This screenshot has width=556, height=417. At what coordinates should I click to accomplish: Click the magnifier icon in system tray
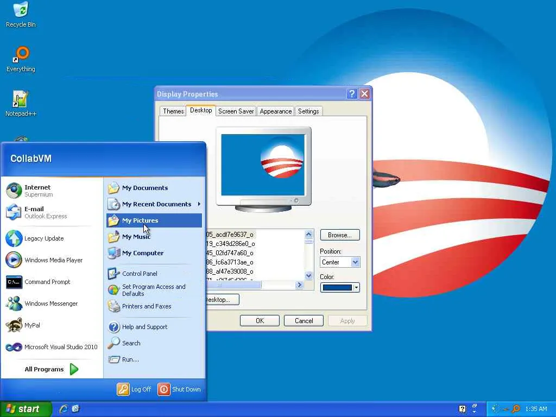coord(516,409)
